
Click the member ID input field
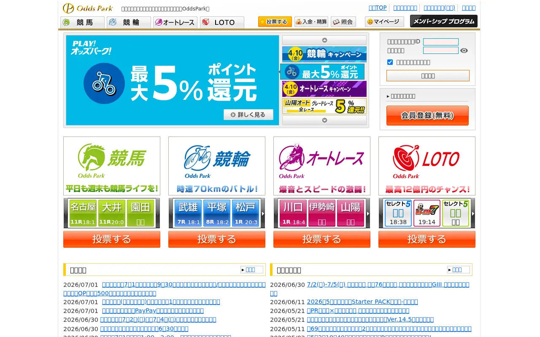pos(441,42)
